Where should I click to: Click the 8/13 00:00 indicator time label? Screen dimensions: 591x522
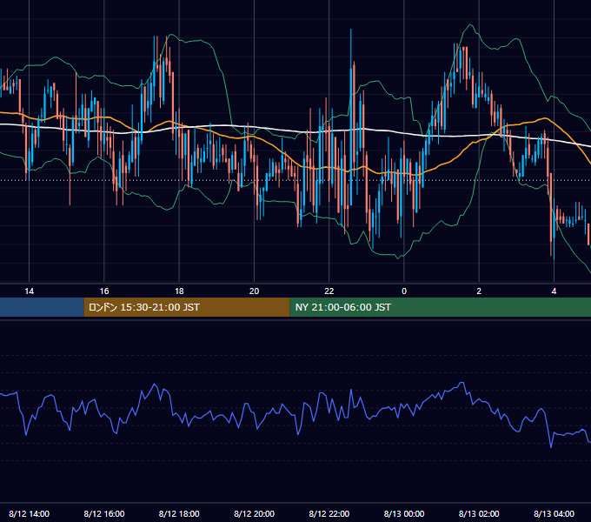(x=404, y=513)
